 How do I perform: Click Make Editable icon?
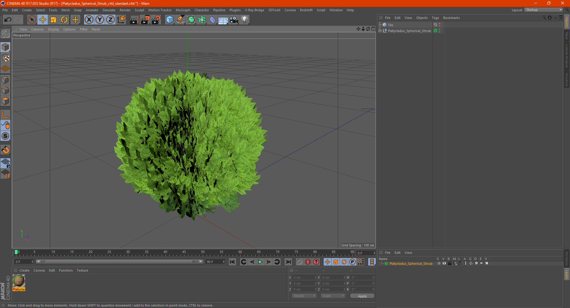[5, 34]
